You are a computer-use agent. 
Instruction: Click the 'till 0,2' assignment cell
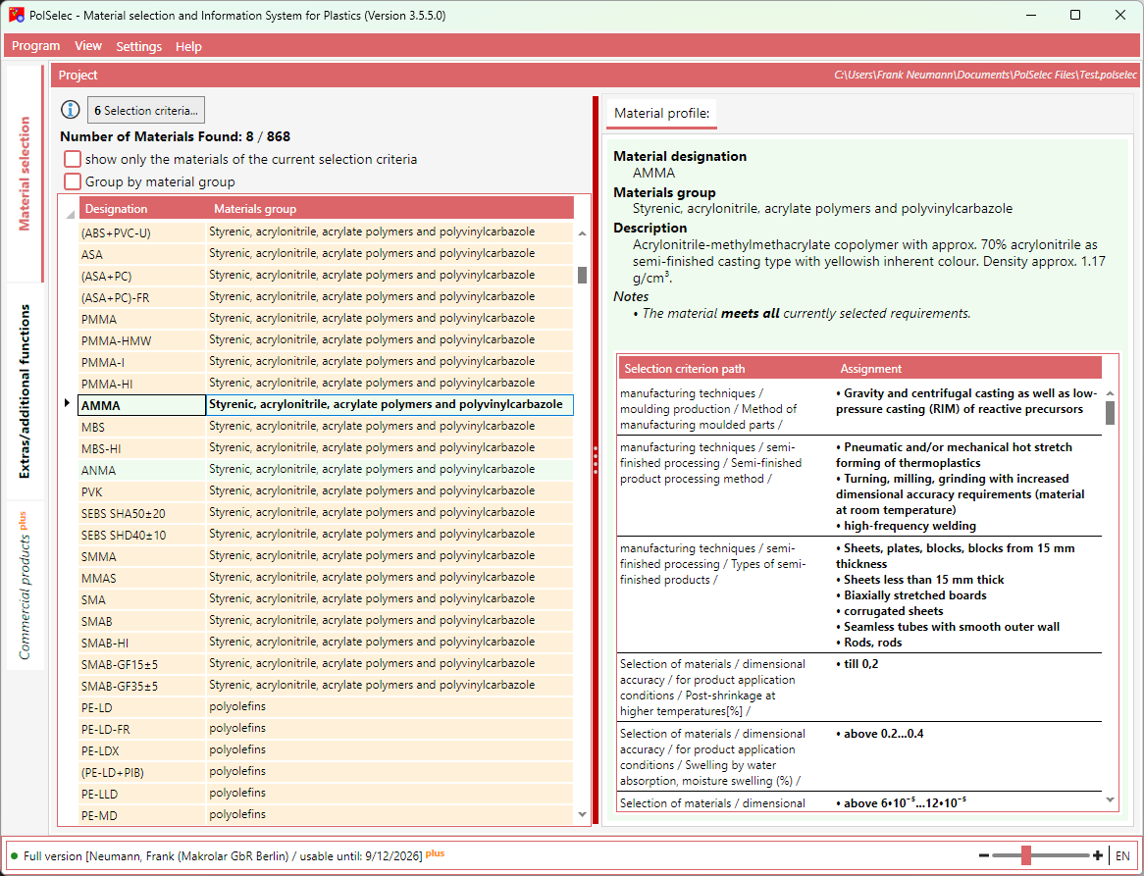(x=967, y=687)
